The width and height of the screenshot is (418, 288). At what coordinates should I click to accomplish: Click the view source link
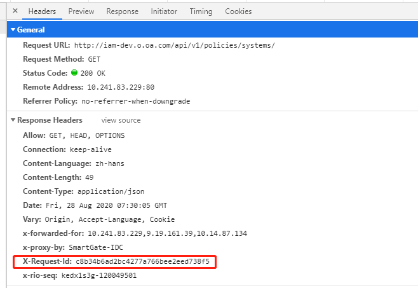(121, 120)
